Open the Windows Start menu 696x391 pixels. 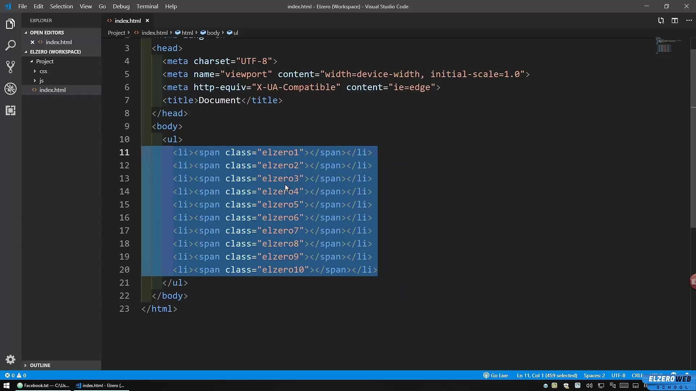tap(6, 386)
